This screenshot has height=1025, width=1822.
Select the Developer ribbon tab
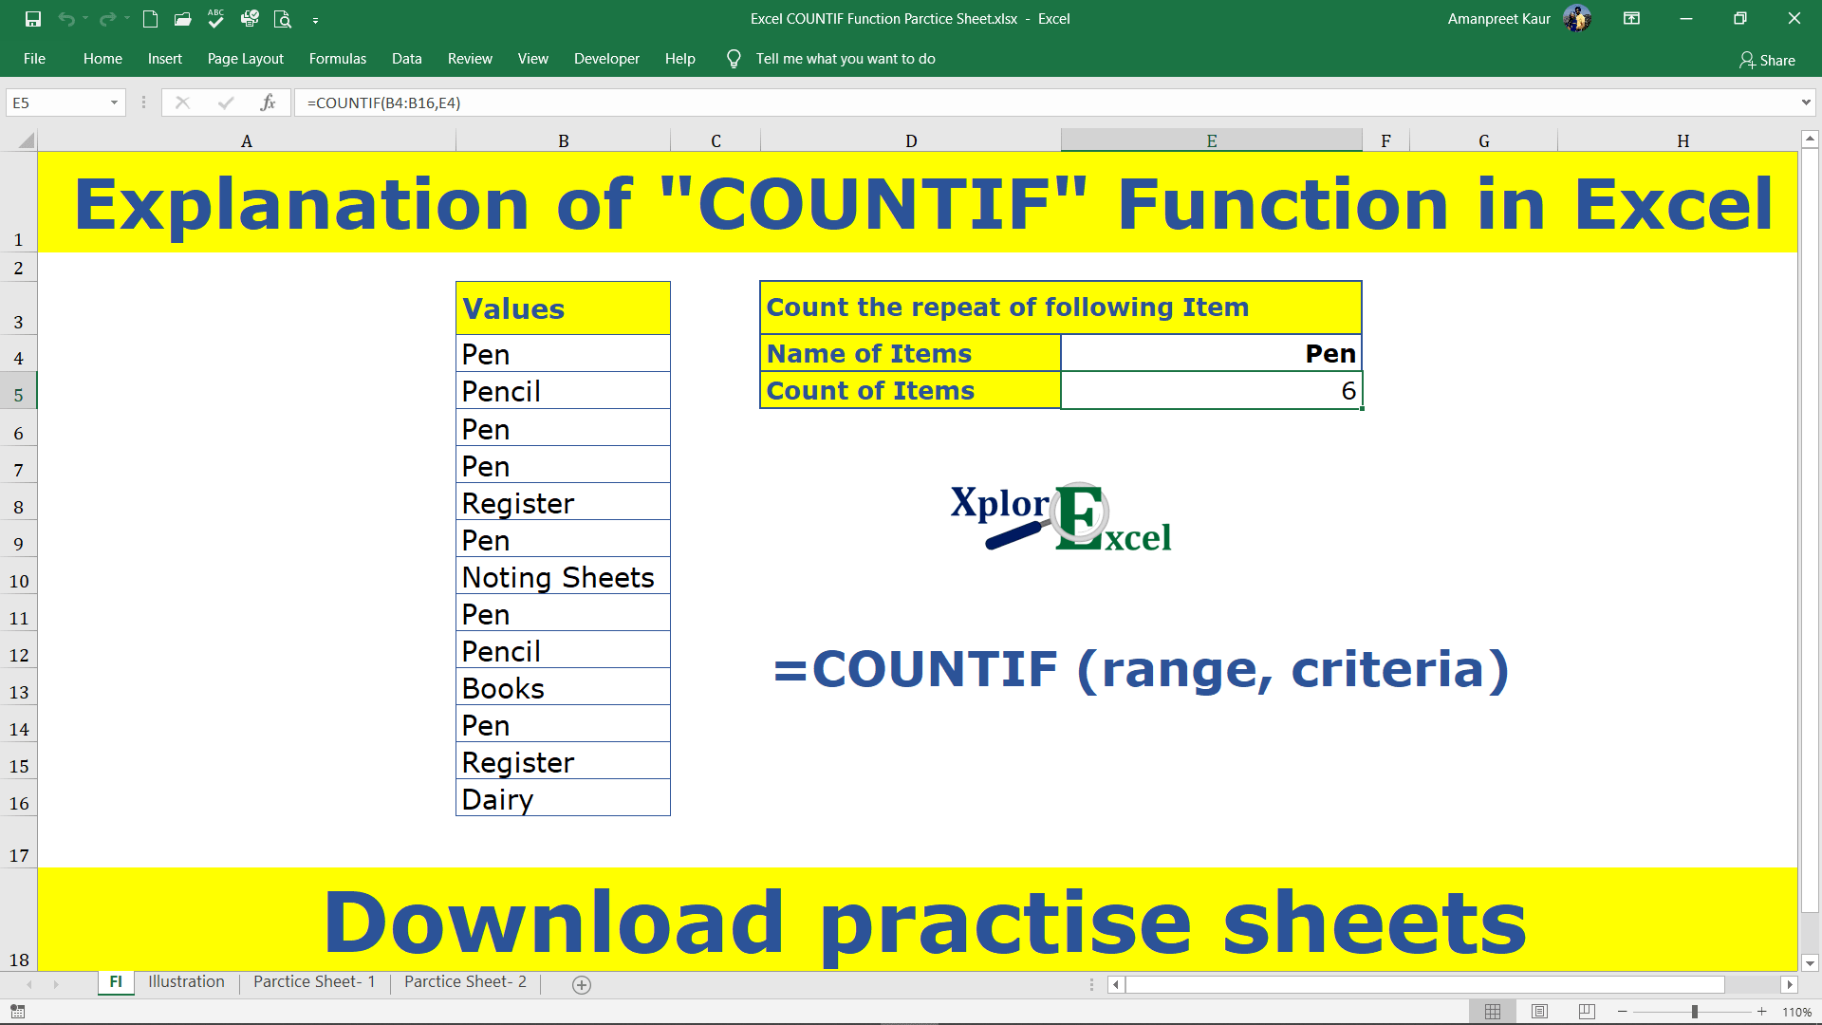pyautogui.click(x=607, y=59)
